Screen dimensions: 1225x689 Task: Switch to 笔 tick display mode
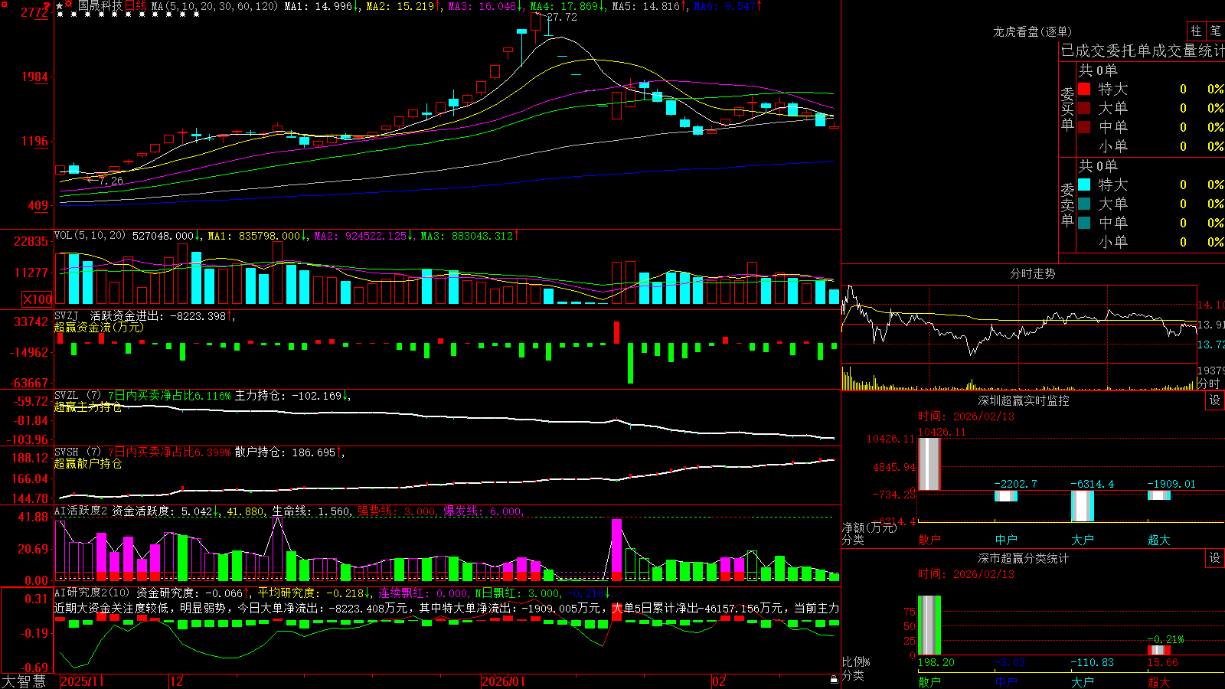1215,31
